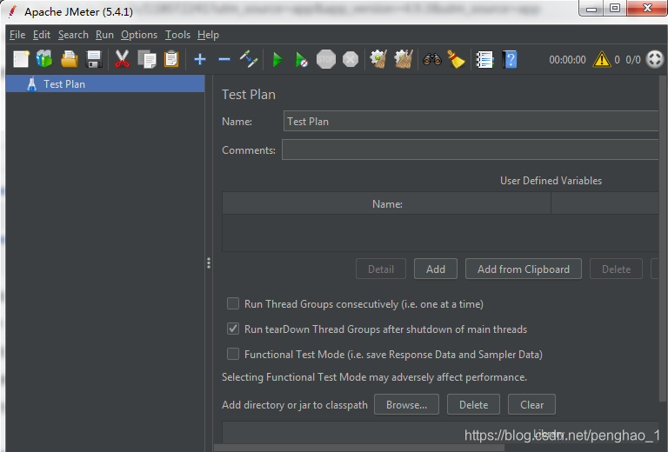Screen dimensions: 668x452
Task: Click the split pane divider handle
Action: point(209,263)
